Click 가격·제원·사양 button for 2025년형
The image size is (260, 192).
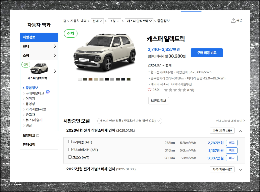click(222, 169)
